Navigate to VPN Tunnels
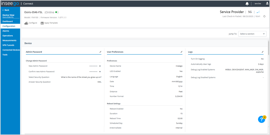The image size is (270, 135). point(8,45)
